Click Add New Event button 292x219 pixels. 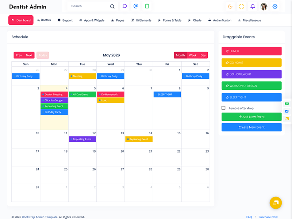point(251,117)
